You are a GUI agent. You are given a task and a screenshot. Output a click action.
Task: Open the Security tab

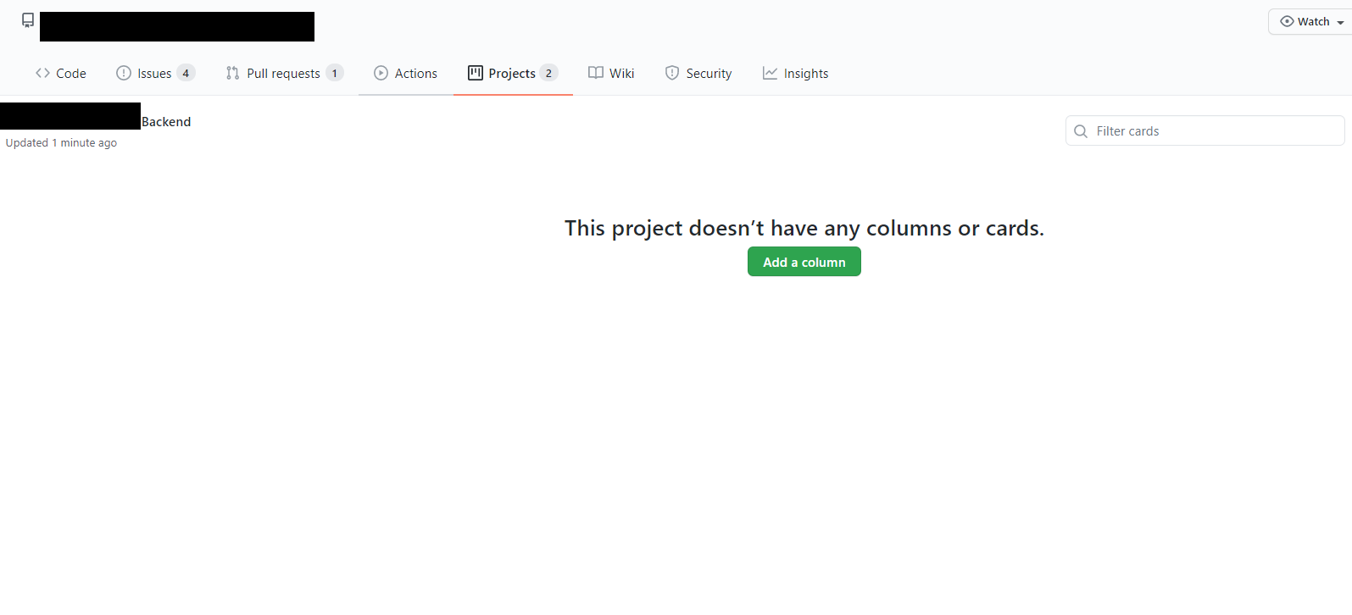tap(698, 74)
